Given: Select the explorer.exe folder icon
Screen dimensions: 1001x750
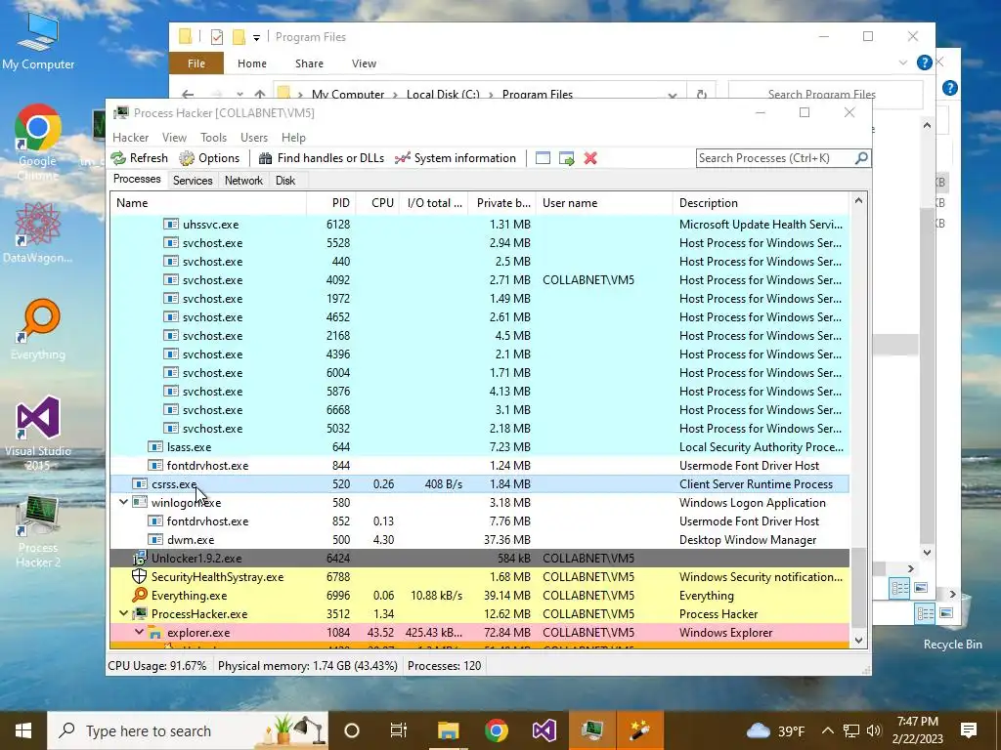Looking at the screenshot, I should pos(154,633).
